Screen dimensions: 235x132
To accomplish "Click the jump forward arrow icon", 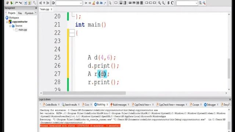I will pos(90,3).
